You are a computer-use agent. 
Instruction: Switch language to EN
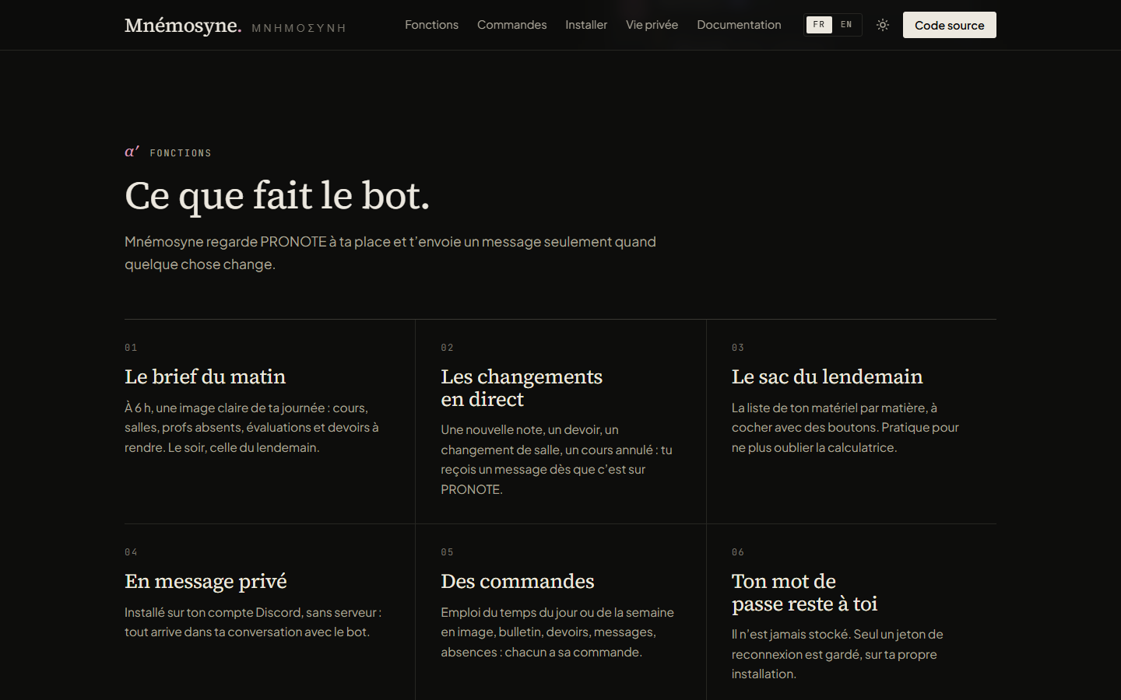(x=846, y=25)
